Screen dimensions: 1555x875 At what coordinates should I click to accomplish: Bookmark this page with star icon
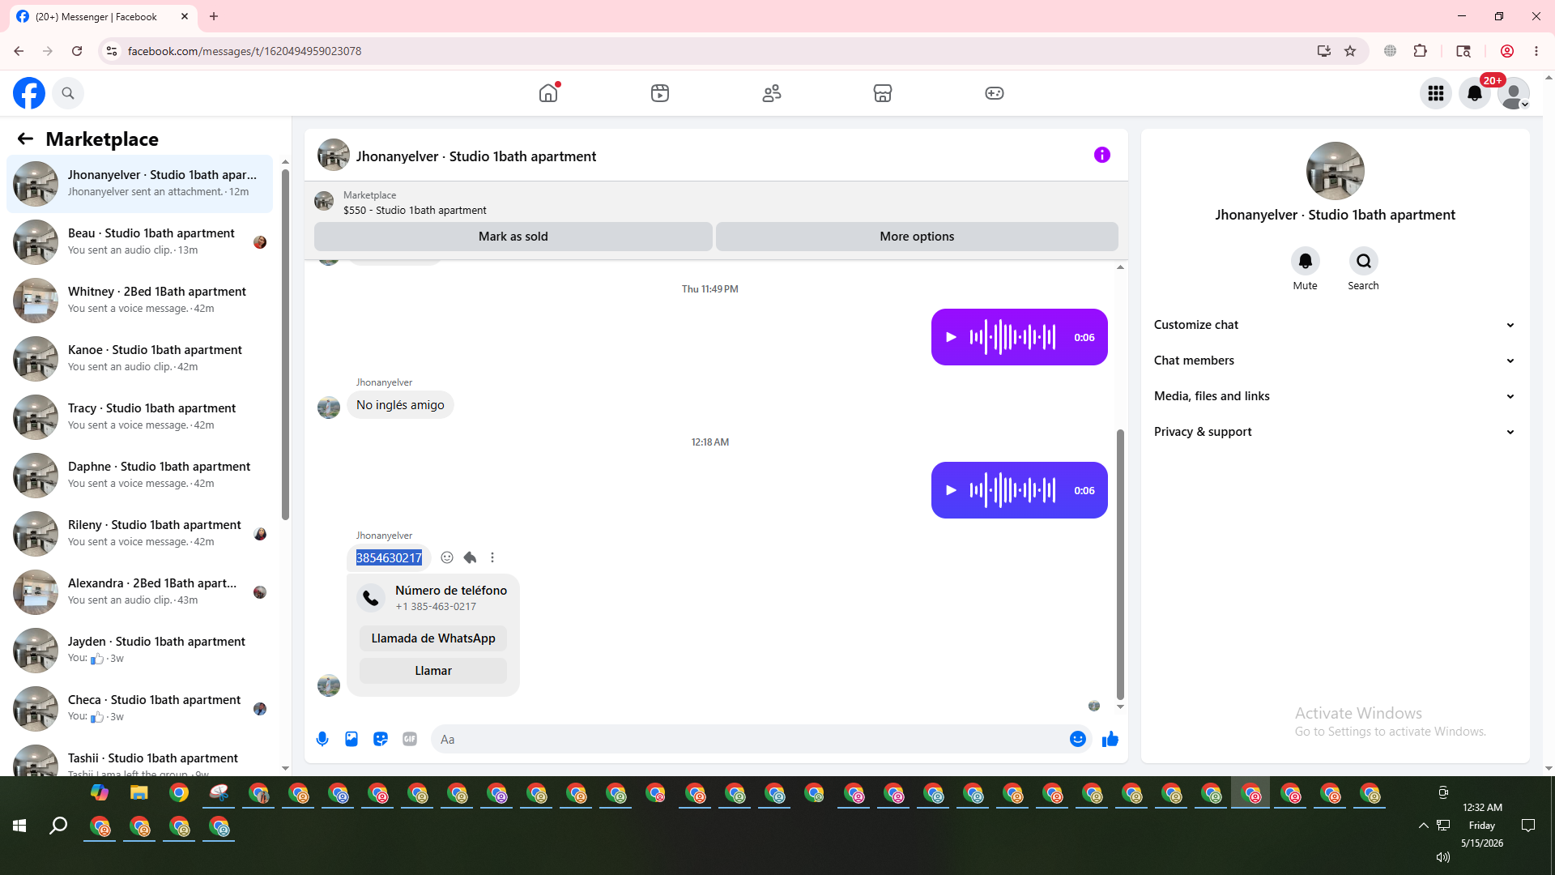coord(1350,51)
